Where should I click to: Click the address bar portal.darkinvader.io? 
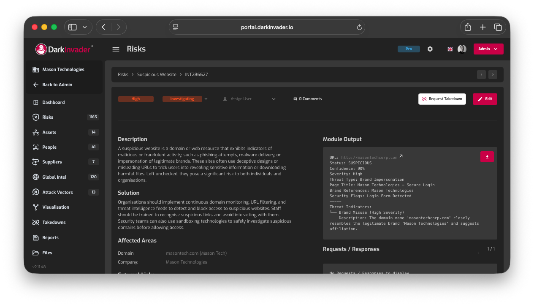click(267, 27)
